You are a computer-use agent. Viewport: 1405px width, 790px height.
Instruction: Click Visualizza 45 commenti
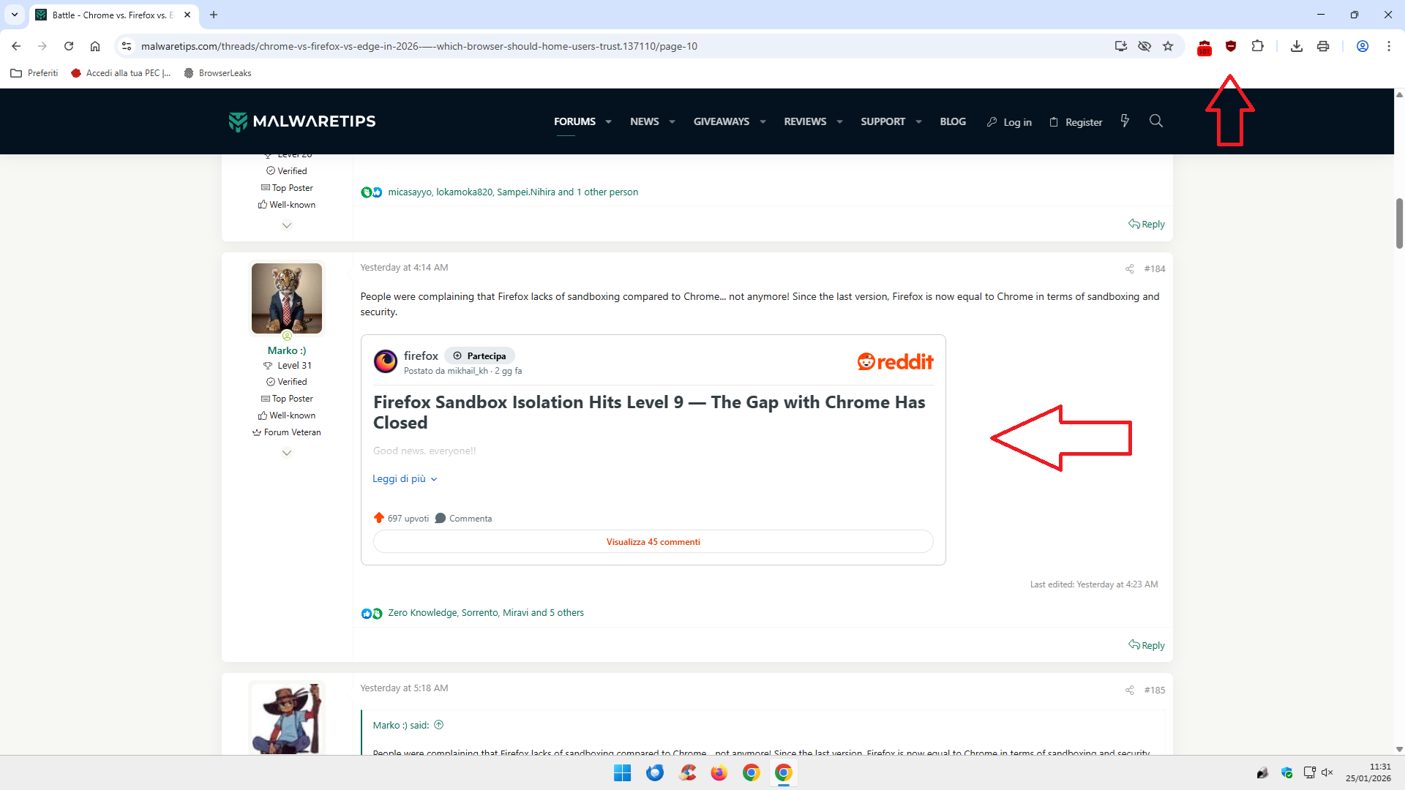[x=653, y=542]
